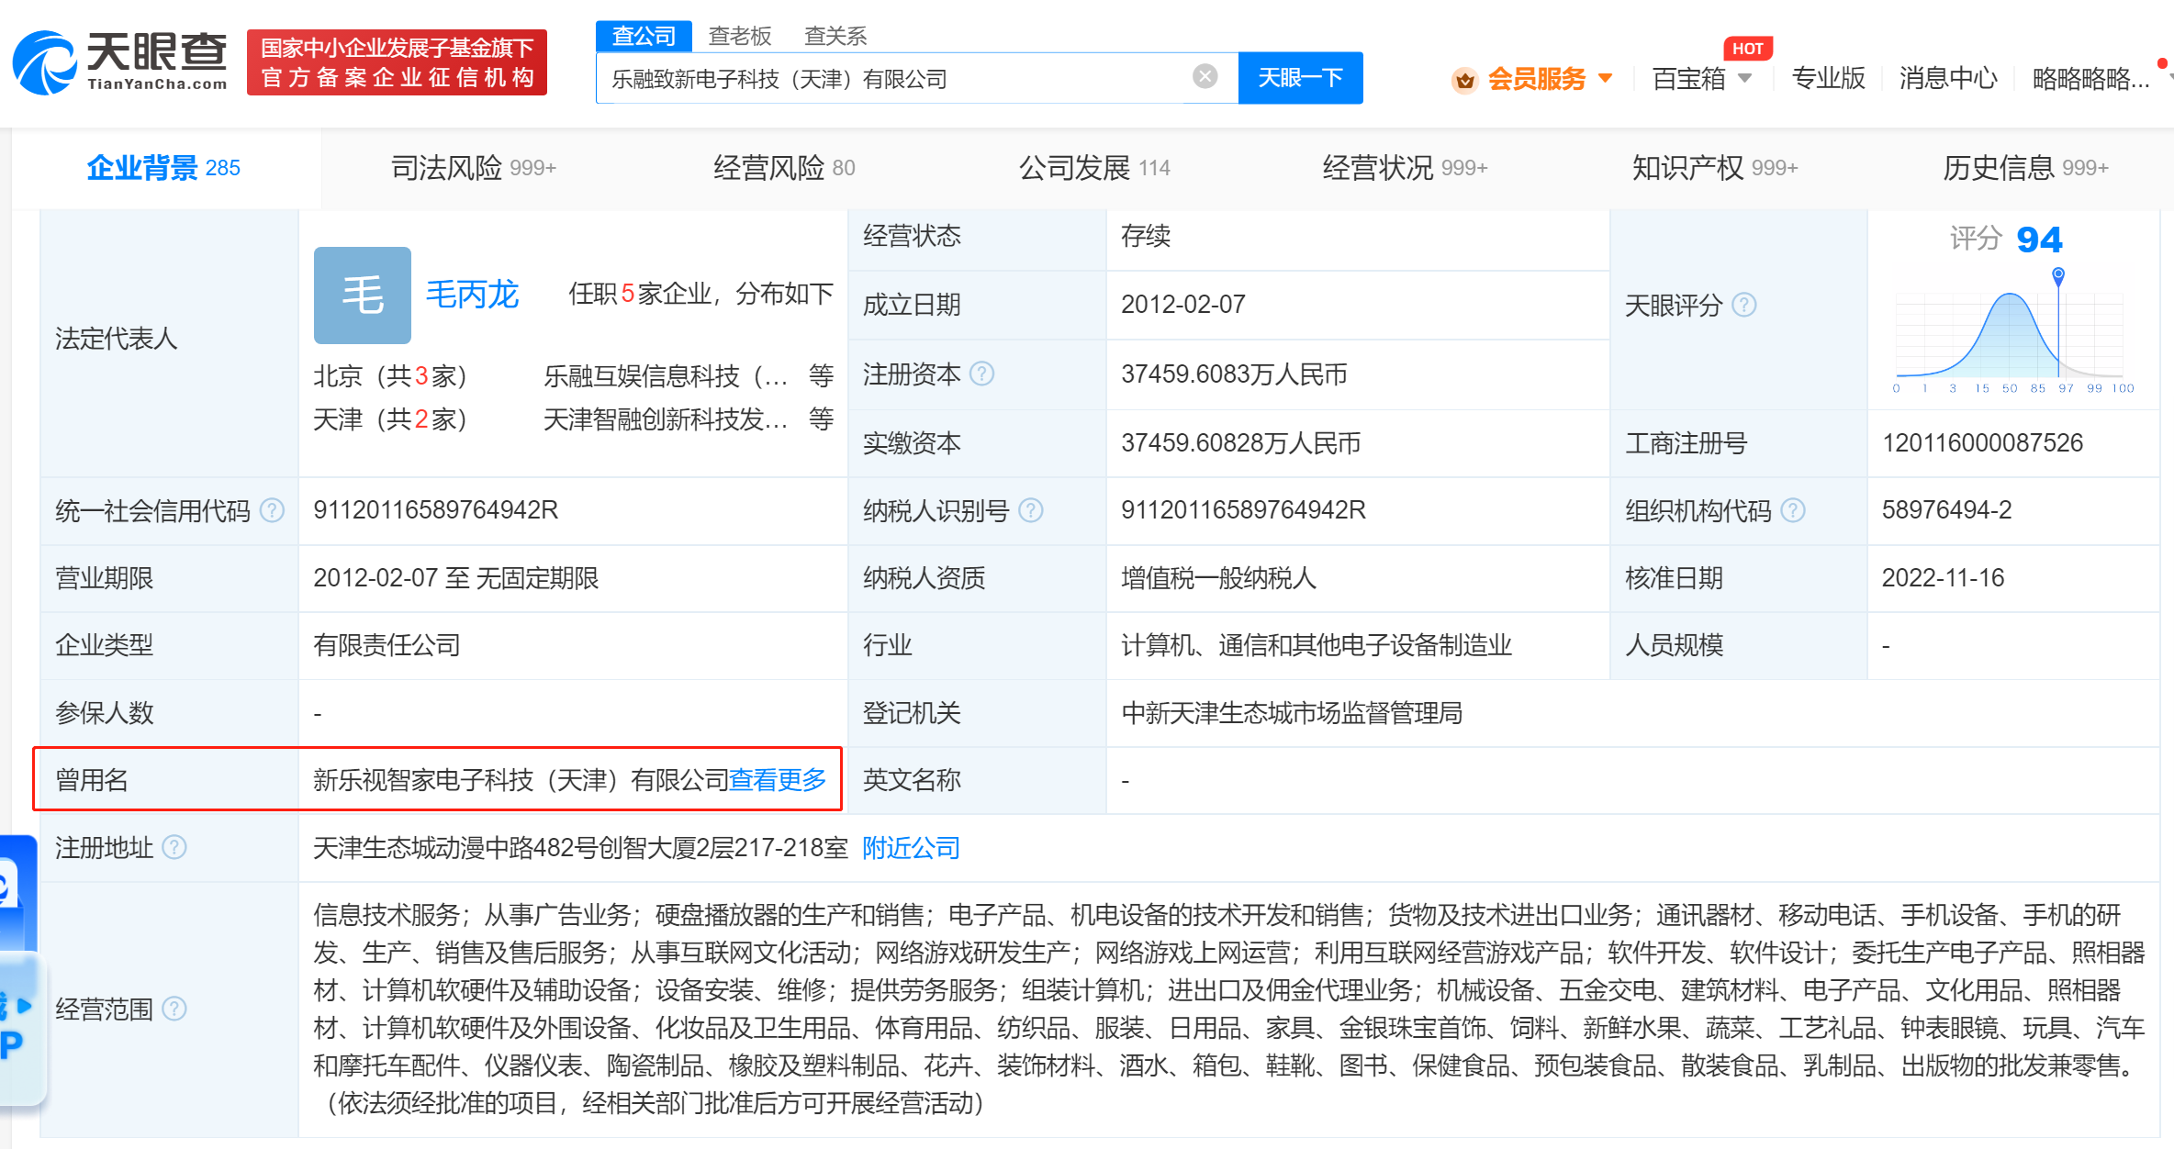Switch to the 查公司 search tab

click(644, 36)
